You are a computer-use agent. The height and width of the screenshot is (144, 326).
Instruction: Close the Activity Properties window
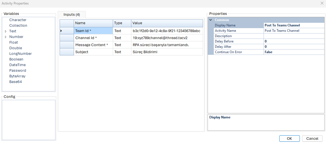[322, 3]
